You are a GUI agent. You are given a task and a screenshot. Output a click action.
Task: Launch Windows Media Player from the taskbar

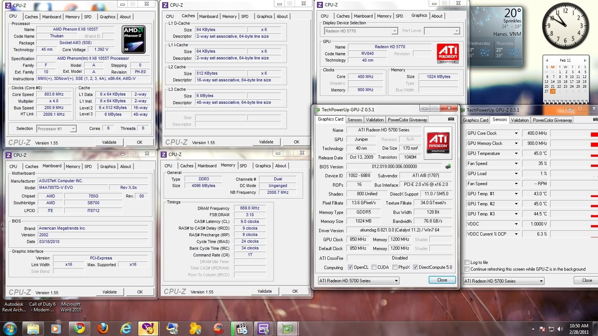56,329
